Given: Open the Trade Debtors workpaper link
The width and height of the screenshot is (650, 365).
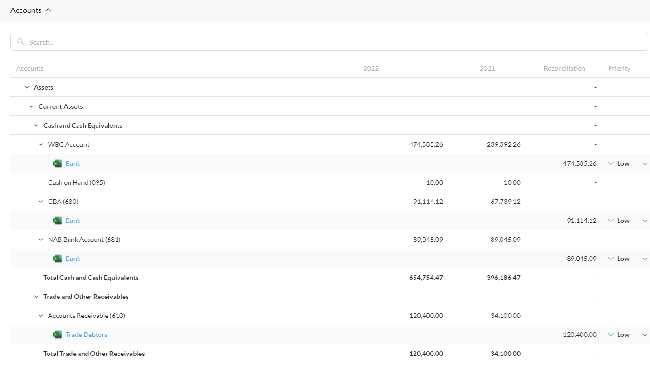Looking at the screenshot, I should click(87, 335).
